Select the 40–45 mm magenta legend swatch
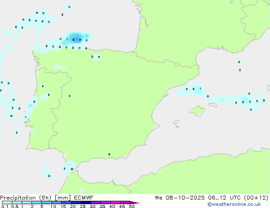Screen dimensions: 270x208 pyautogui.click(x=115, y=202)
